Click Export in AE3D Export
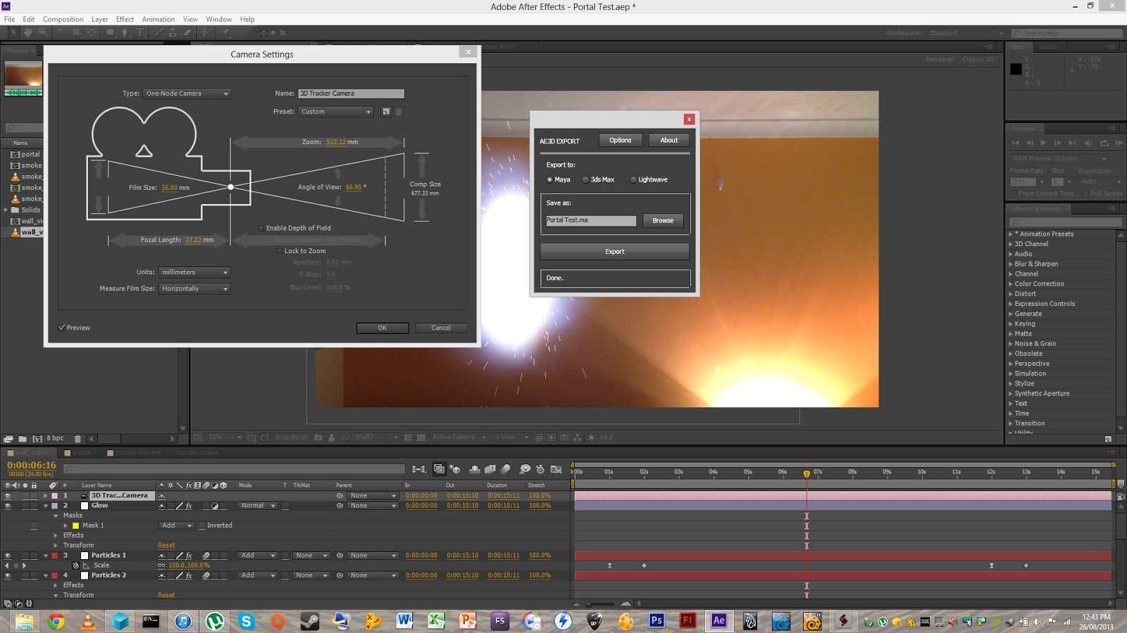This screenshot has width=1127, height=633. coord(615,251)
